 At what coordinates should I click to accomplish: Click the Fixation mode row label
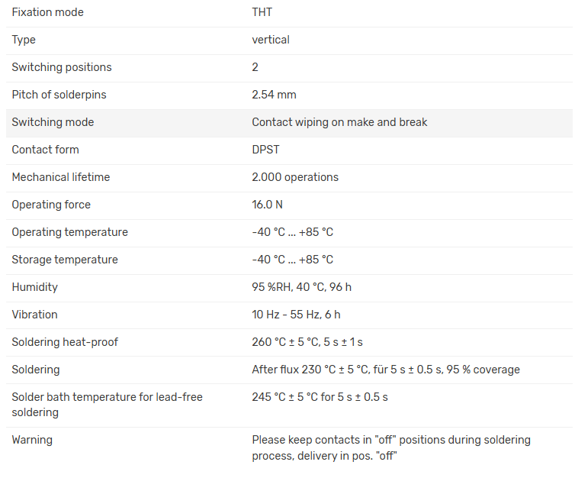point(47,12)
